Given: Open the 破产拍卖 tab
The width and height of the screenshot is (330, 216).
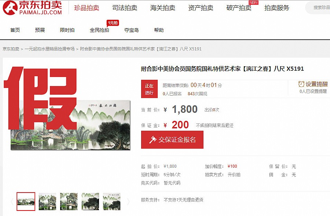Looking at the screenshot, I should tap(239, 8).
